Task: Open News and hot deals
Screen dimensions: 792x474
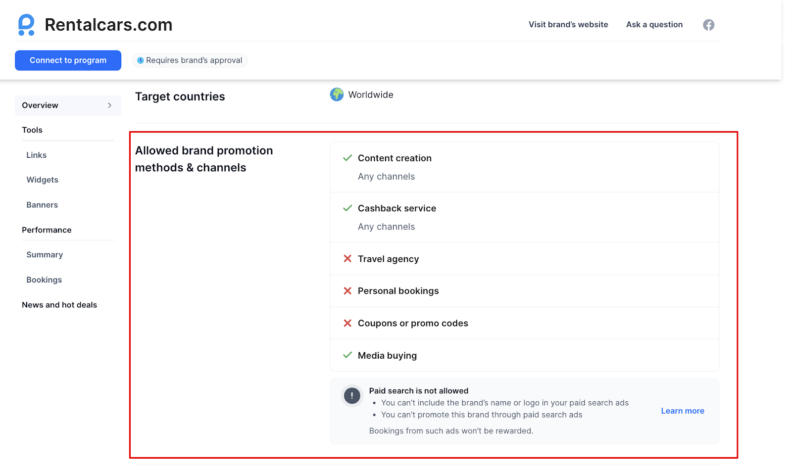Action: coord(59,305)
